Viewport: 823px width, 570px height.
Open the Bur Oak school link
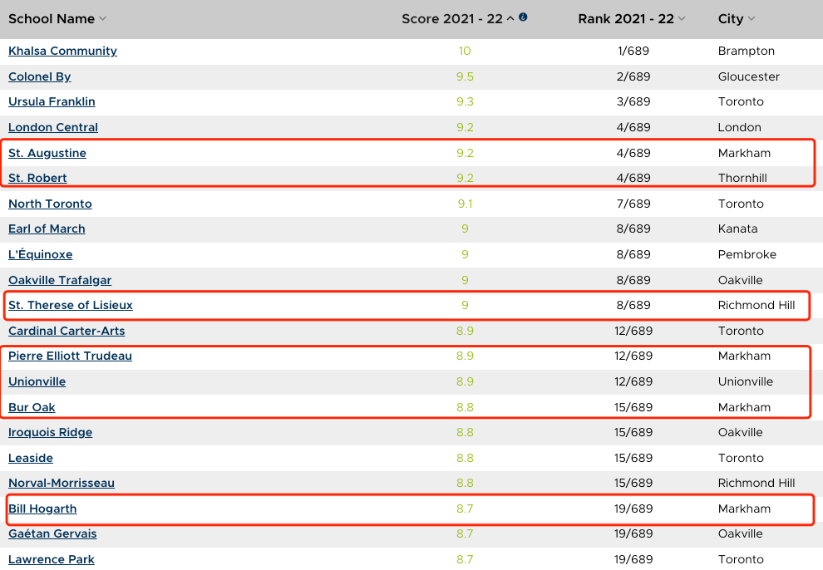(32, 407)
